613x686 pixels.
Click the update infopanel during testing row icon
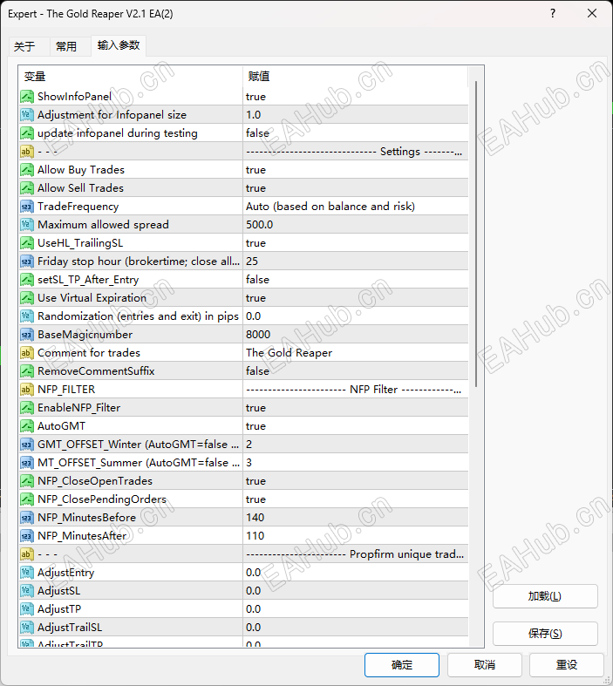(x=27, y=133)
